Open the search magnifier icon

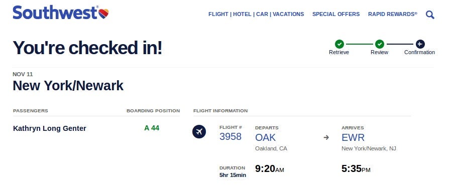[430, 15]
